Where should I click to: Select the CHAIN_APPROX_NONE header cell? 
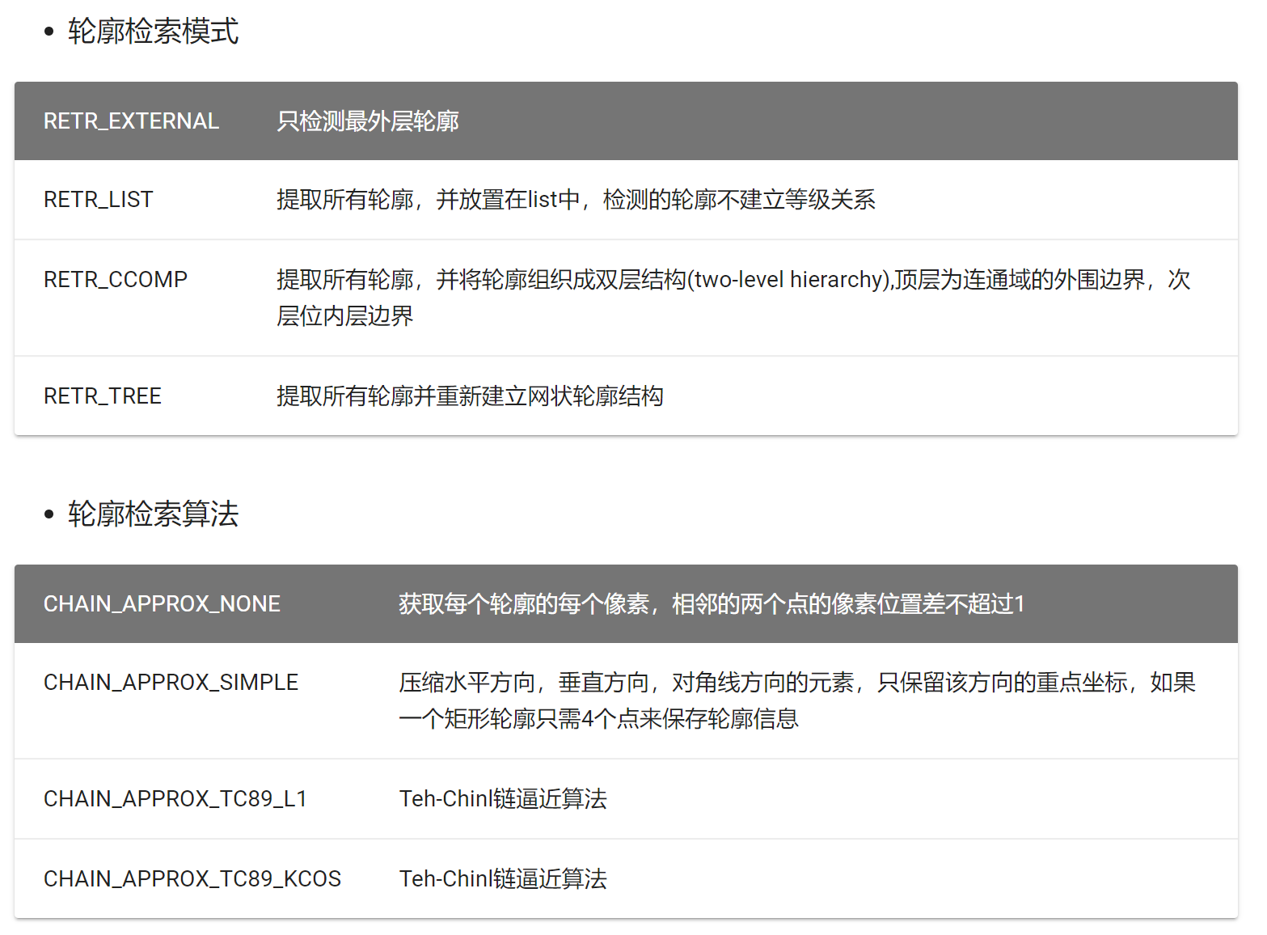click(x=162, y=604)
